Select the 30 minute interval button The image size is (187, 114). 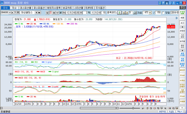click(81, 13)
